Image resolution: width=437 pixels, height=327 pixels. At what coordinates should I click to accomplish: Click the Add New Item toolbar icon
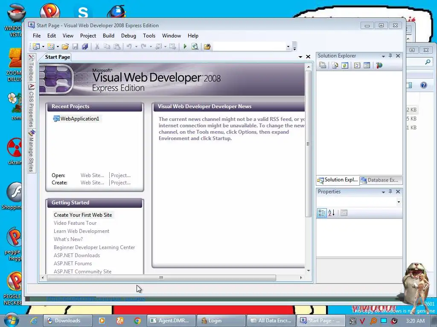51,46
